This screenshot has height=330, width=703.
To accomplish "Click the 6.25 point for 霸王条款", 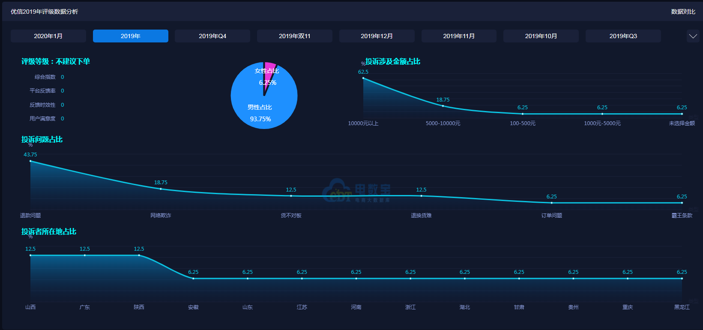I will pyautogui.click(x=682, y=203).
